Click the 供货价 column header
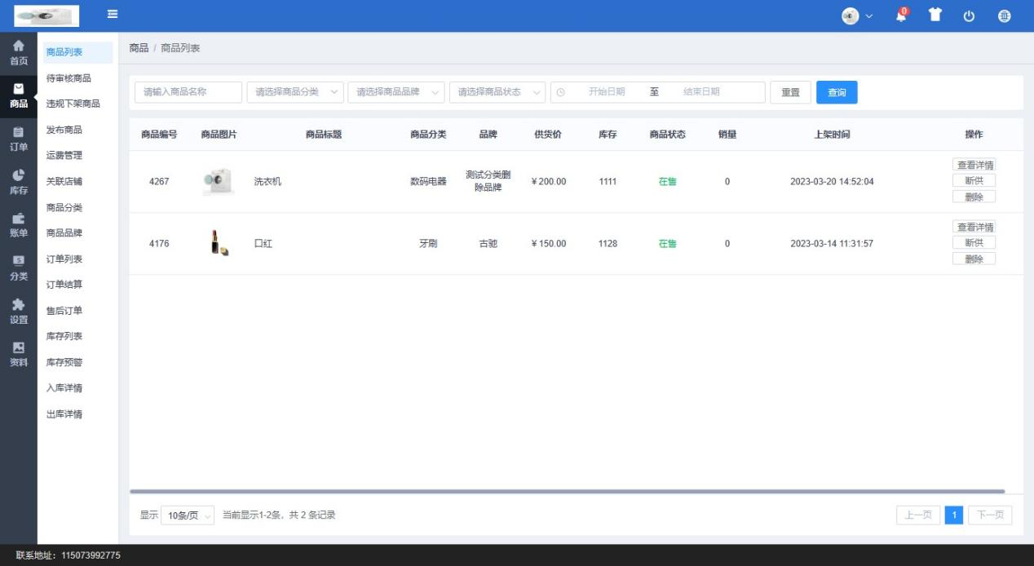Screen dimensions: 1034x566 pos(548,135)
